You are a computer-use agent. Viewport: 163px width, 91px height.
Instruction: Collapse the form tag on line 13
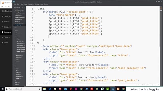tap(35, 46)
